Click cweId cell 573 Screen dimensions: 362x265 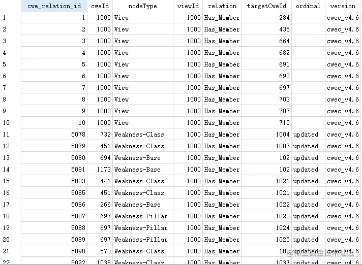100,251
